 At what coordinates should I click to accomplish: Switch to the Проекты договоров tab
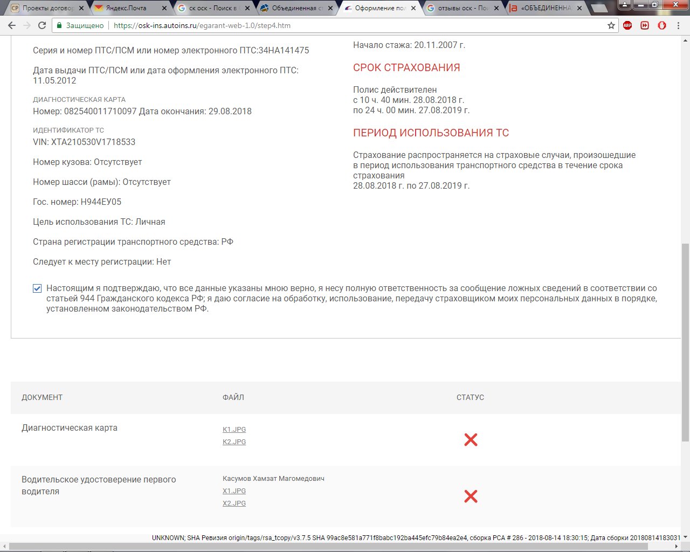(44, 8)
